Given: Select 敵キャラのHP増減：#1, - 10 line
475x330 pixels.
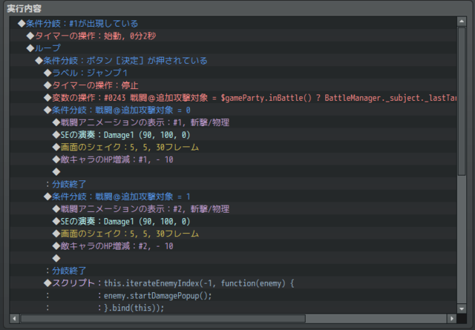Looking at the screenshot, I should (x=233, y=159).
